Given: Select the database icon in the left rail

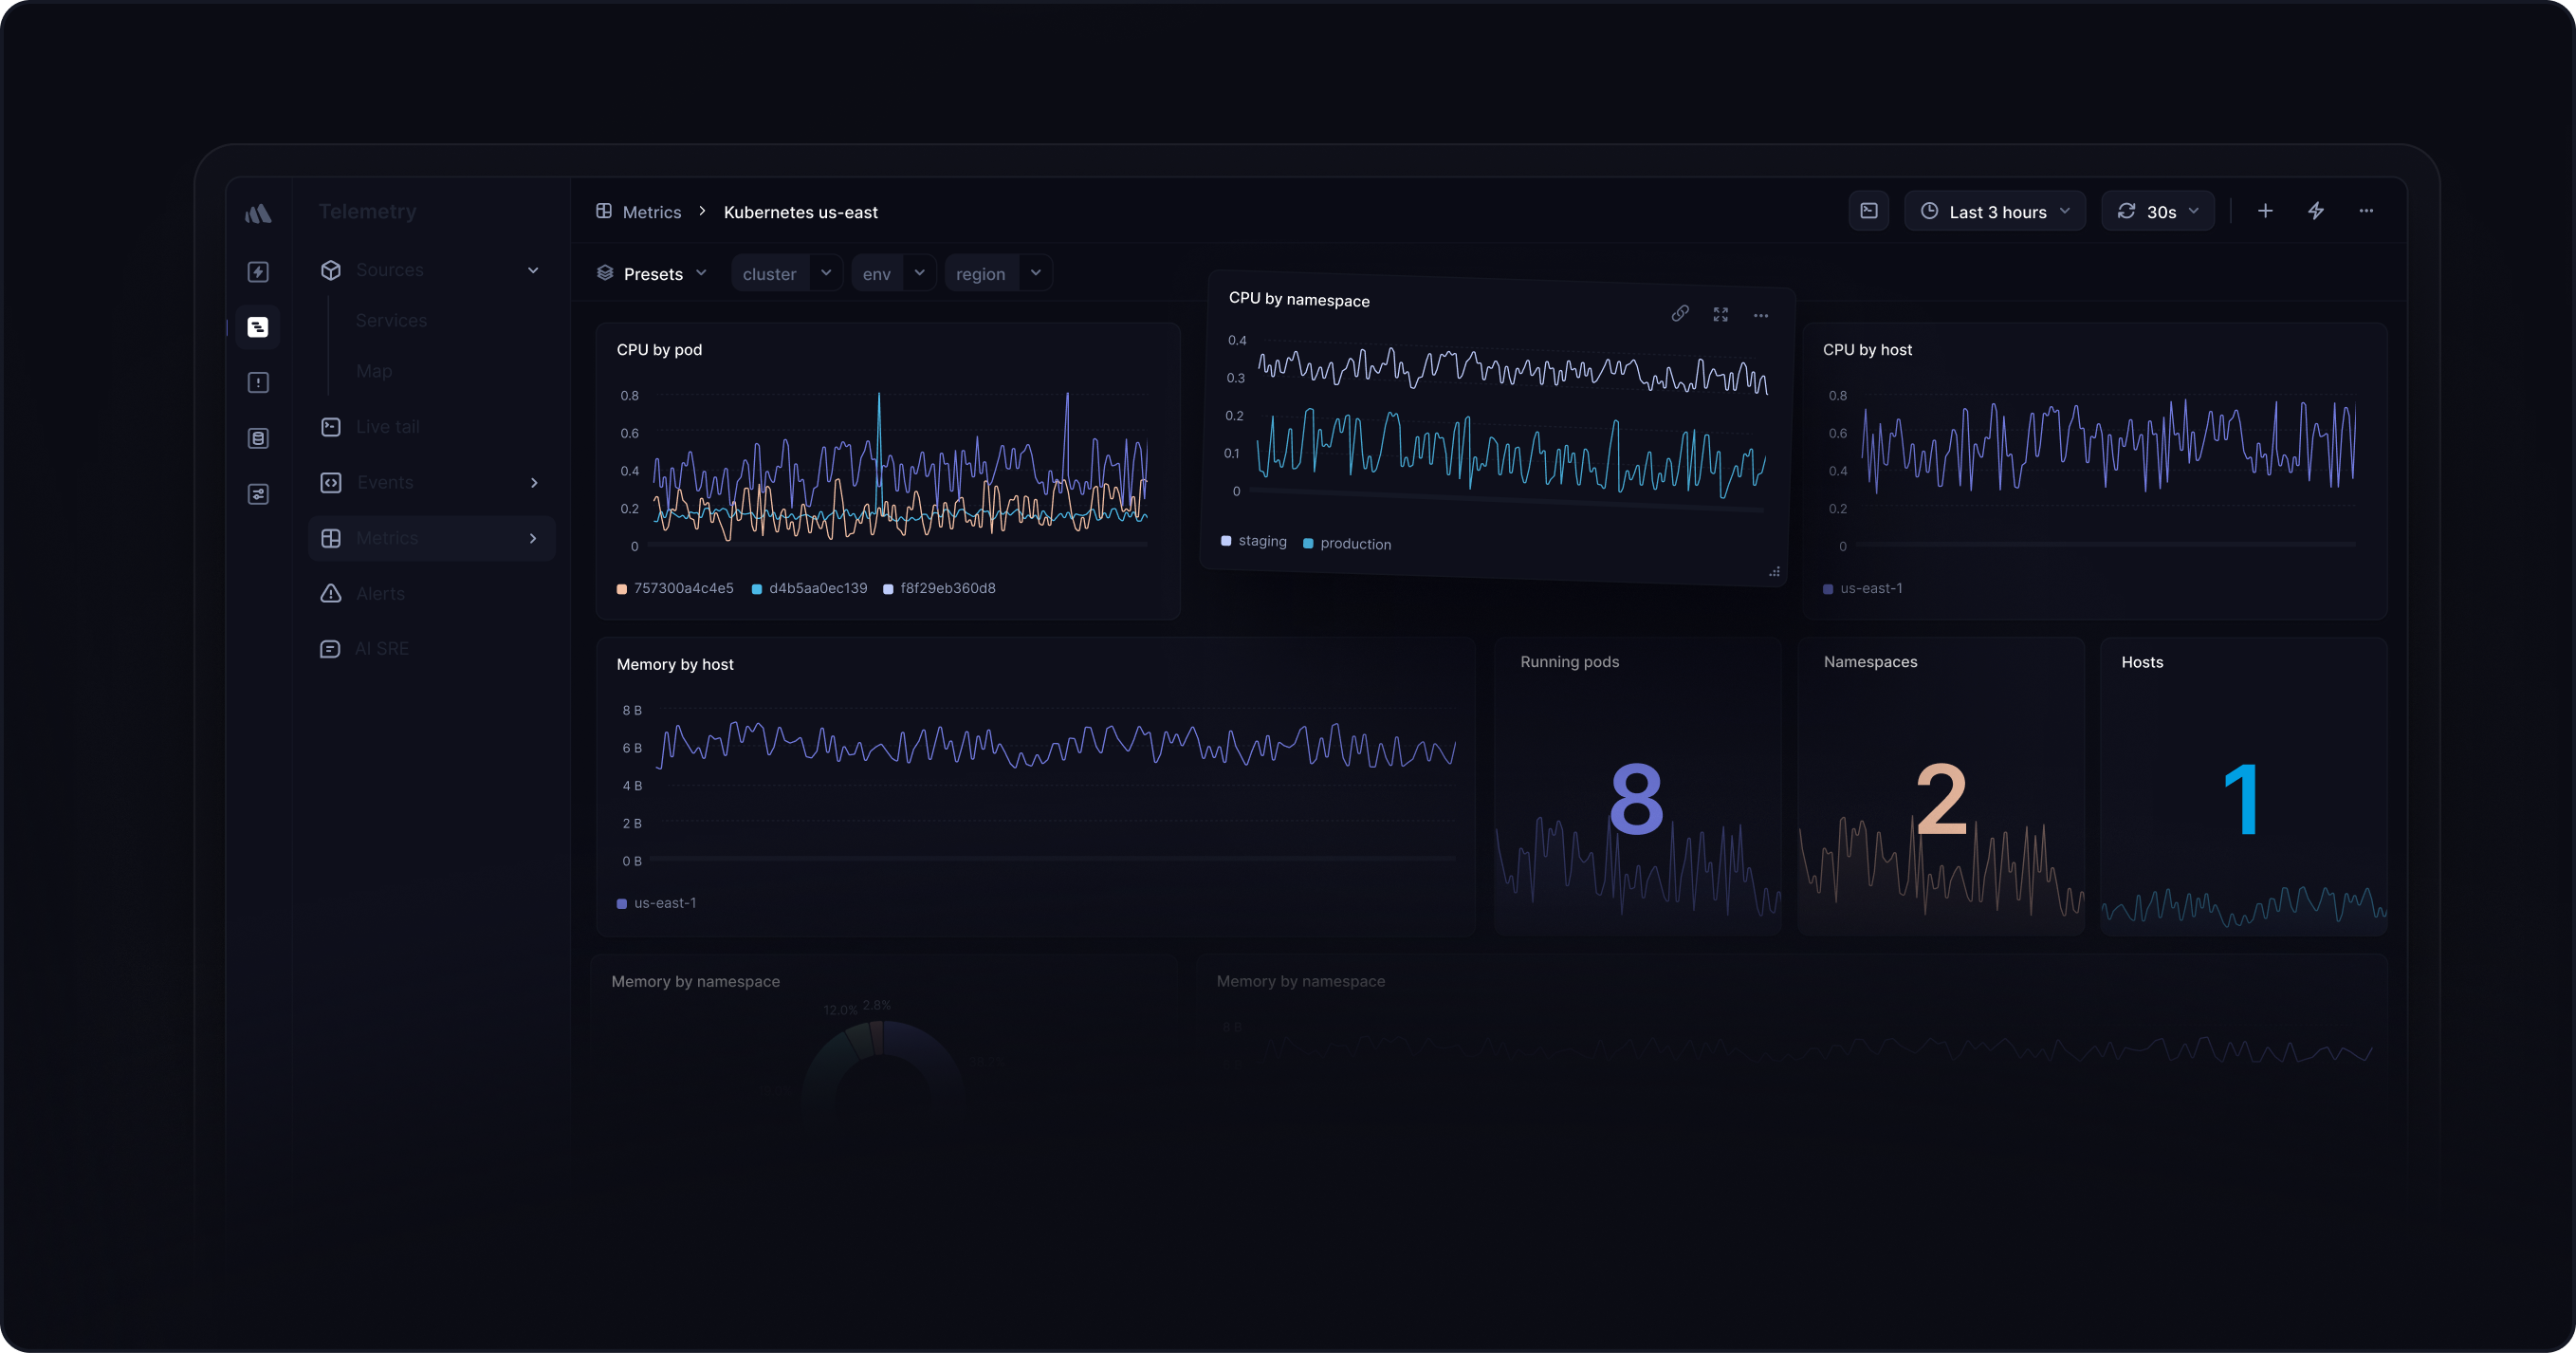Looking at the screenshot, I should [259, 437].
